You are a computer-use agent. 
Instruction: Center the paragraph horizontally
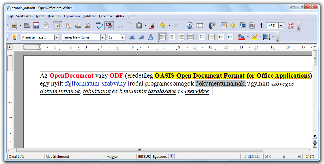coord(172,37)
